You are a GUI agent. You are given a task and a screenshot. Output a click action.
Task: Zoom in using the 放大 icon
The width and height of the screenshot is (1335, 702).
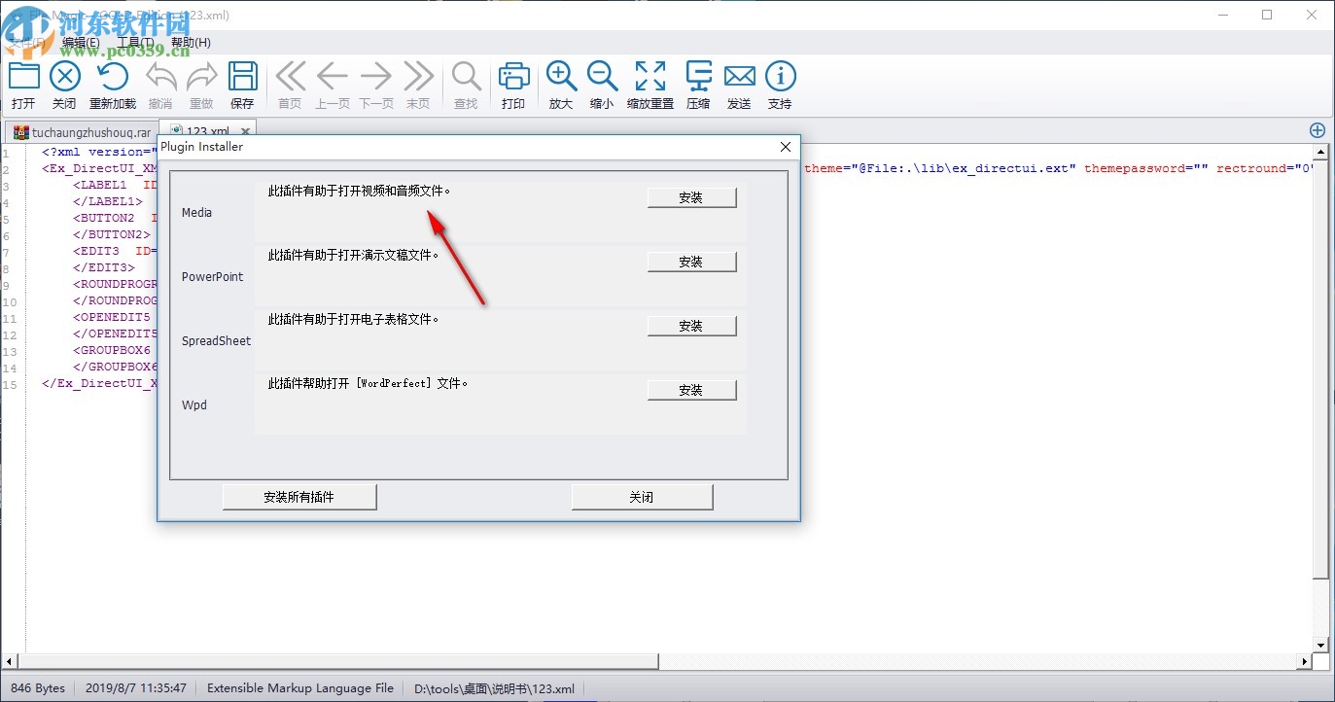tap(561, 77)
